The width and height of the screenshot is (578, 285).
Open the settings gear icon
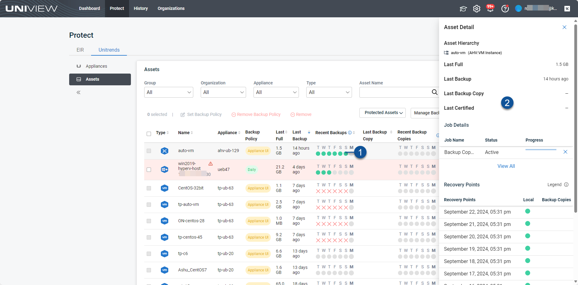point(477,9)
